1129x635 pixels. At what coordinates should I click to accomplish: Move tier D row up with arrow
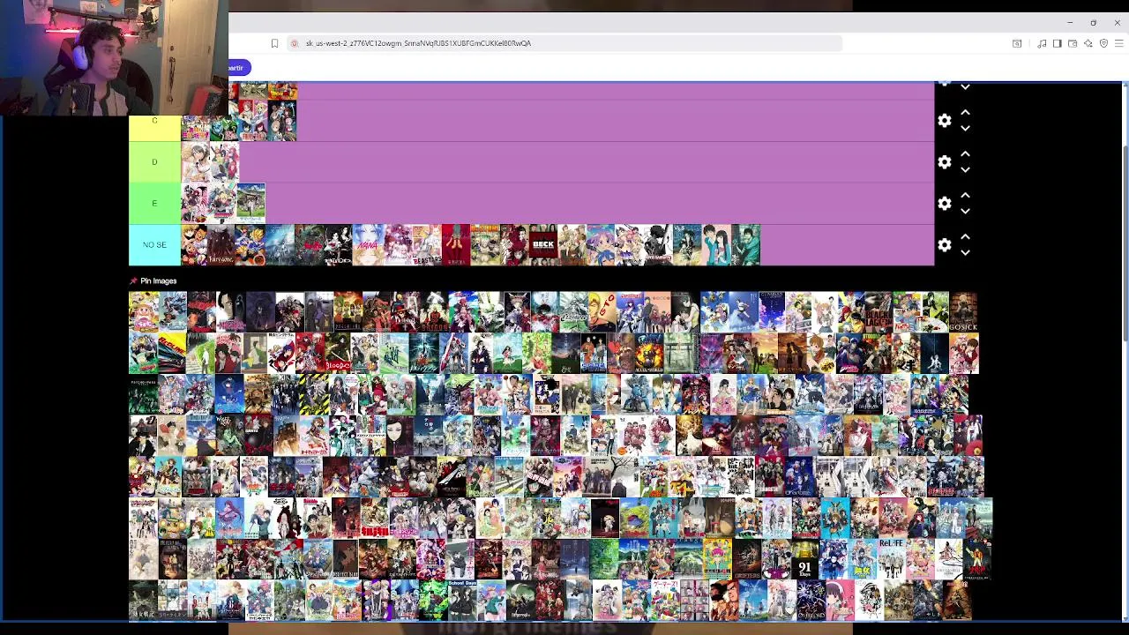965,154
